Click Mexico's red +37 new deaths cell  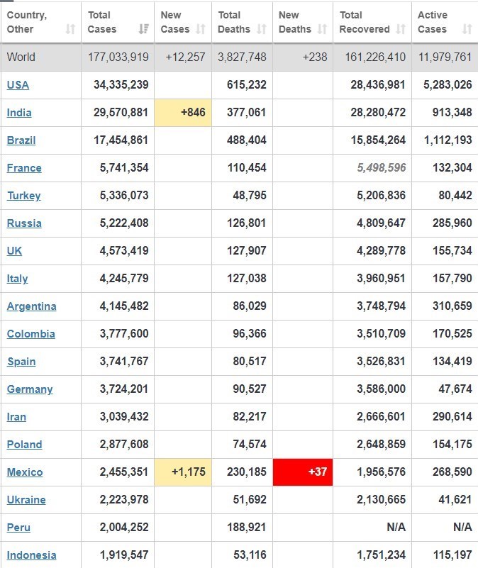tap(303, 472)
